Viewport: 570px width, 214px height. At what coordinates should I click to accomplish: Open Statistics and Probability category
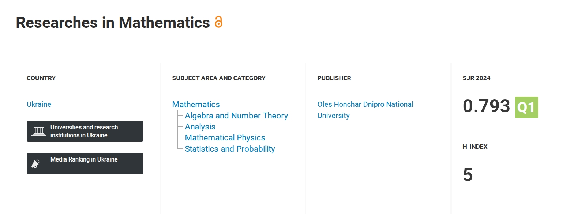230,149
